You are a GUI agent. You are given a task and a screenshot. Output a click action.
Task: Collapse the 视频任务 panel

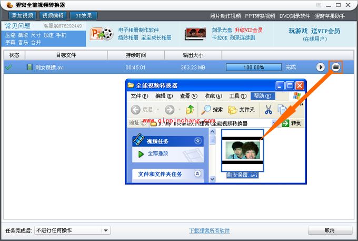pos(198,141)
